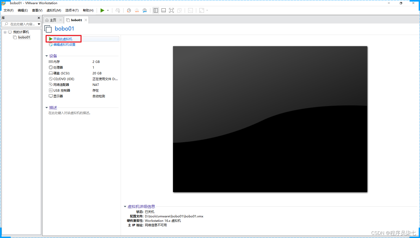The image size is (420, 238).
Task: Open the manage snapshots wrench icon
Action: point(145,10)
